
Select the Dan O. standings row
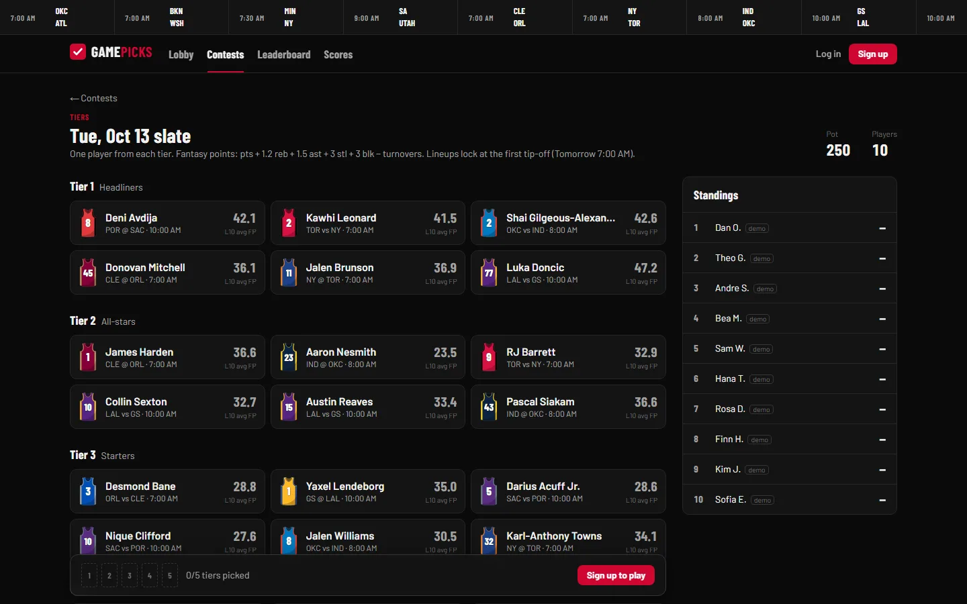coord(790,228)
